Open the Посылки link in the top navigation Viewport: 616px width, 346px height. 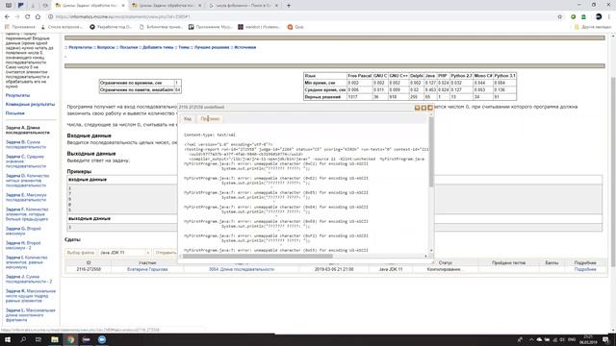click(x=128, y=47)
